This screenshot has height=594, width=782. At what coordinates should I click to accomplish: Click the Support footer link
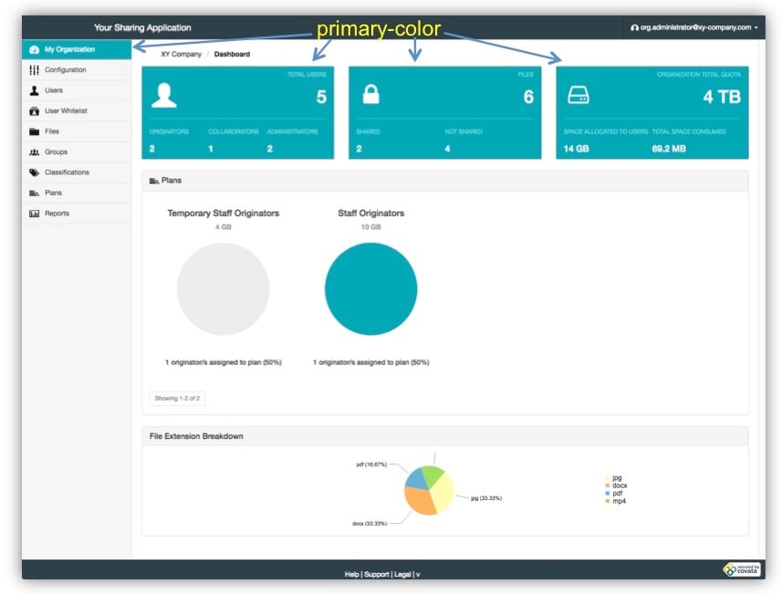[377, 574]
